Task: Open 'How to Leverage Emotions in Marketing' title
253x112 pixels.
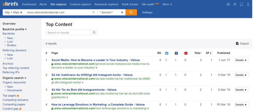Action: [98, 105]
